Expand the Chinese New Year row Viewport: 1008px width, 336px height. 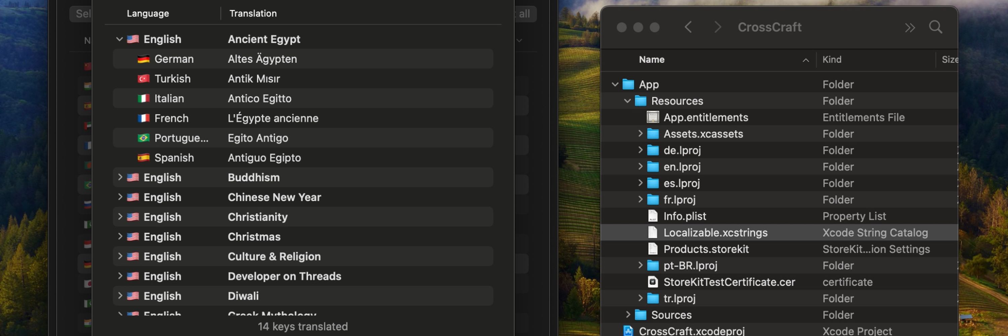(120, 197)
